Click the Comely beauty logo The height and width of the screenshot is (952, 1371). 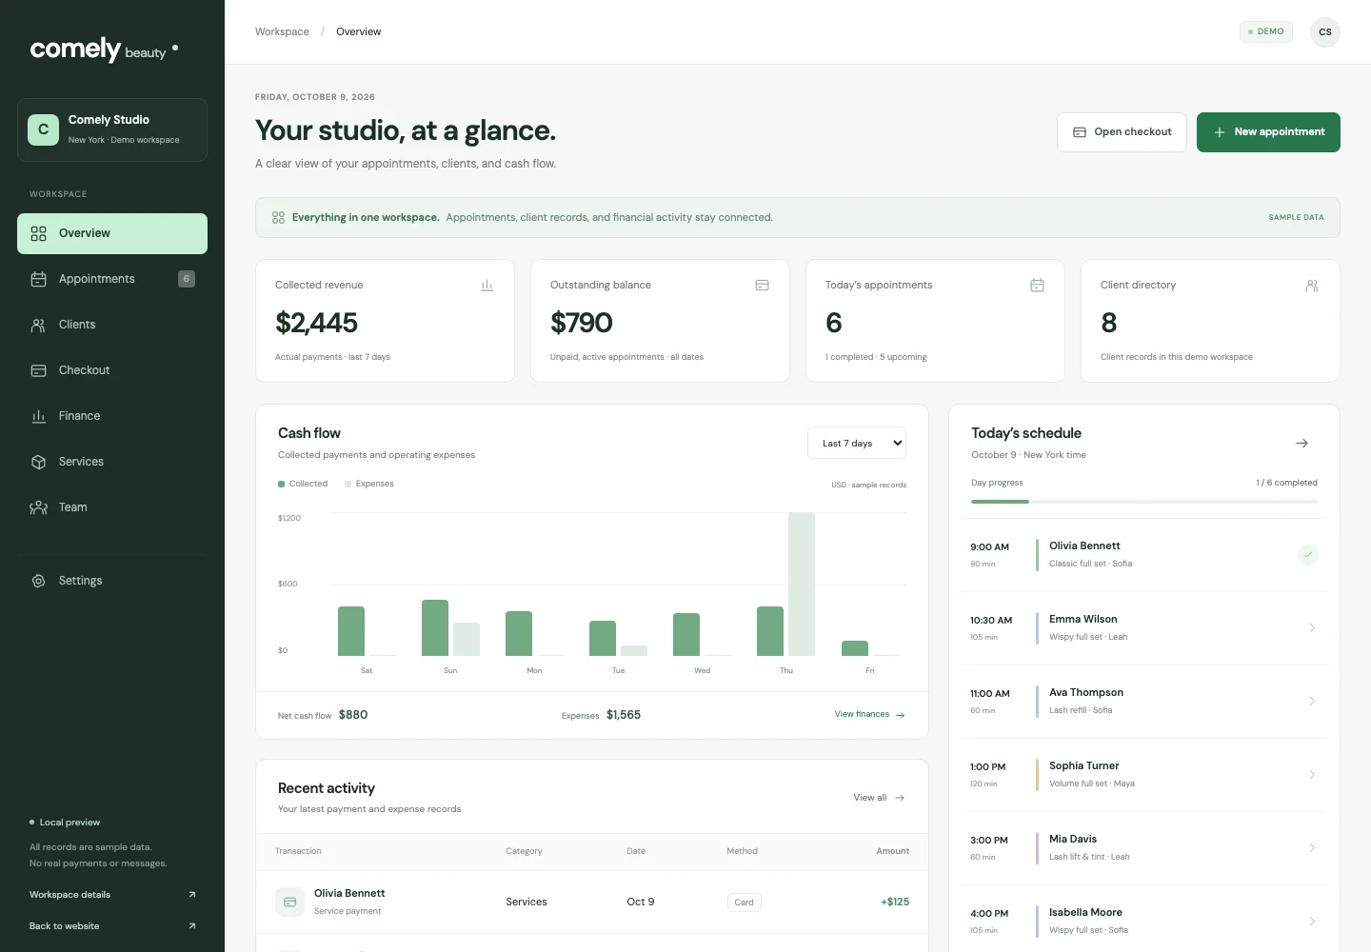[104, 50]
